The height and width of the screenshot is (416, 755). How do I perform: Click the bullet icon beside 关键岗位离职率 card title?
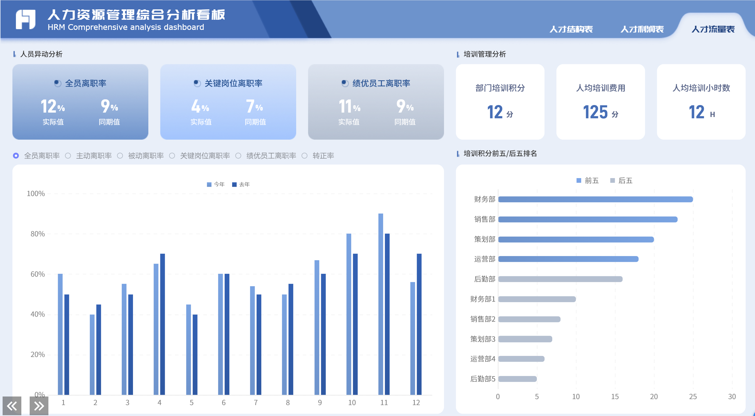(197, 83)
